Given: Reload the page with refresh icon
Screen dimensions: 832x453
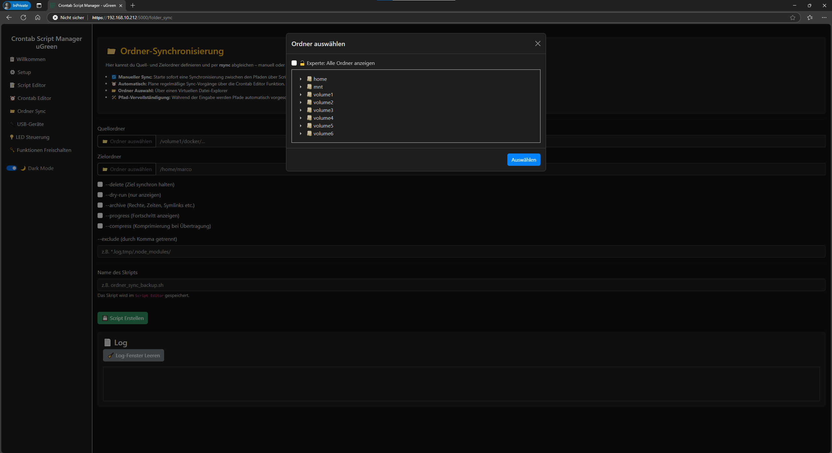Looking at the screenshot, I should tap(23, 18).
